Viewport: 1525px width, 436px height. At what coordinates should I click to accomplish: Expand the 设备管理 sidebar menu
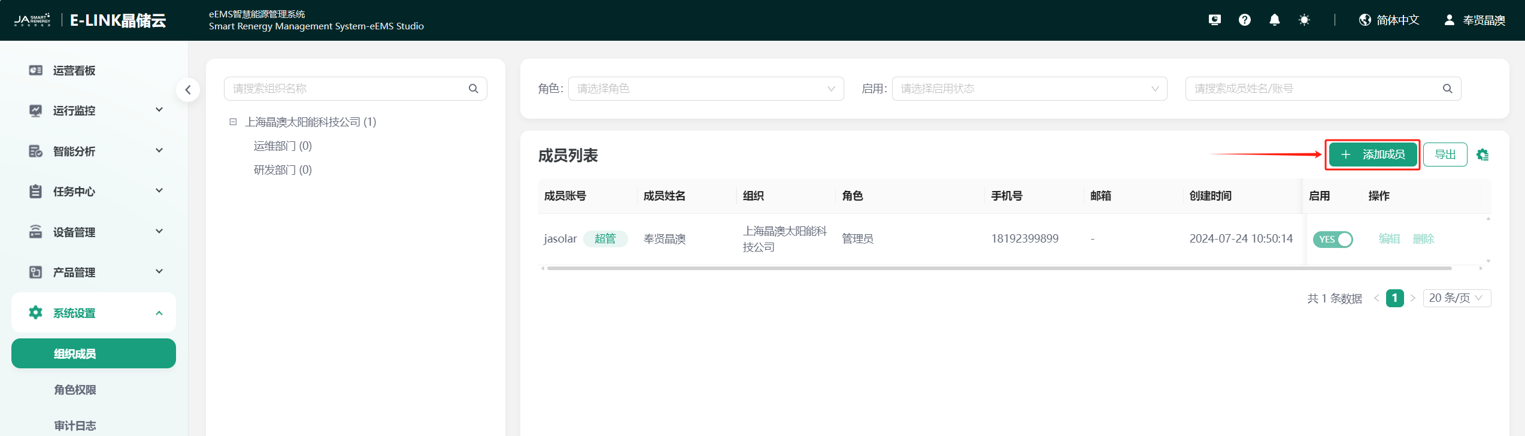[x=94, y=232]
